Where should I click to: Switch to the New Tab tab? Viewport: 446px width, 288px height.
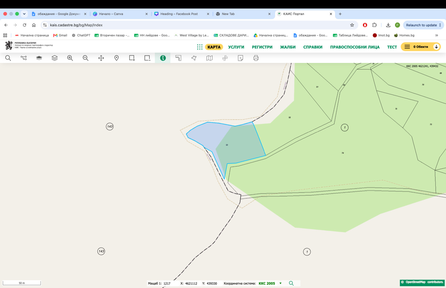(x=243, y=14)
